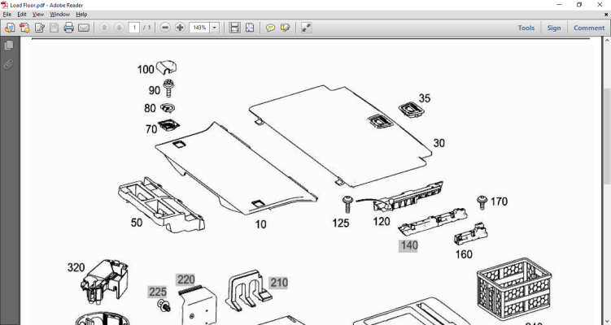Toggle read mode full-screen view
The height and width of the screenshot is (325, 611).
(x=306, y=28)
